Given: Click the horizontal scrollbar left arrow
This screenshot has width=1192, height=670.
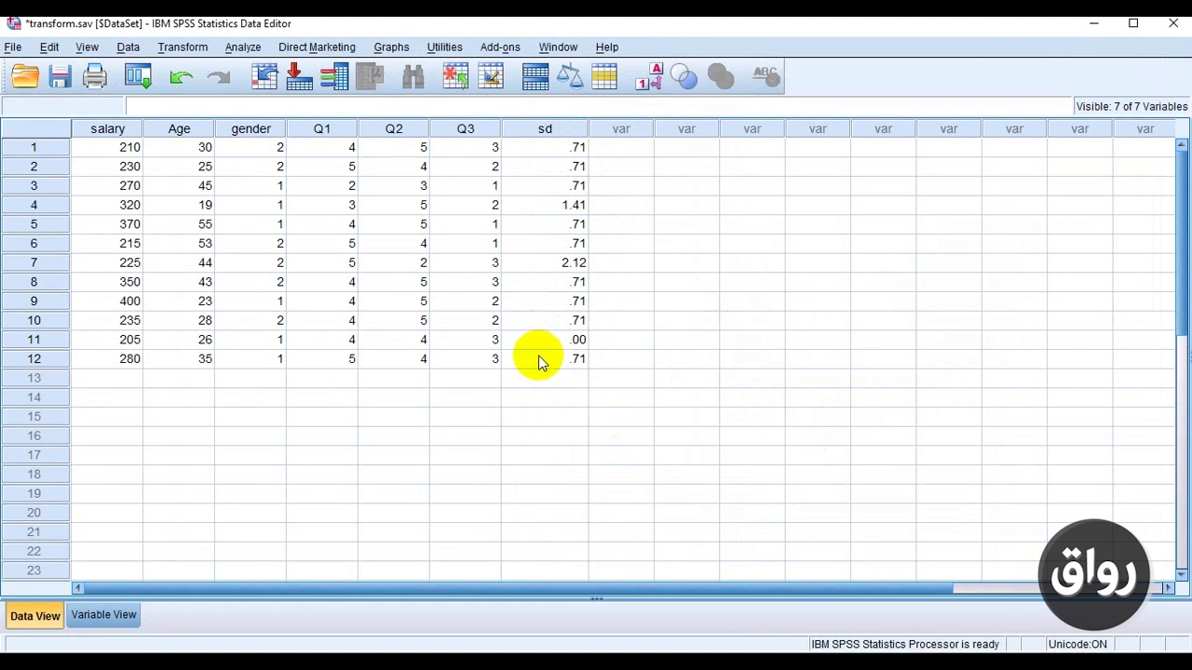Looking at the screenshot, I should 77,588.
